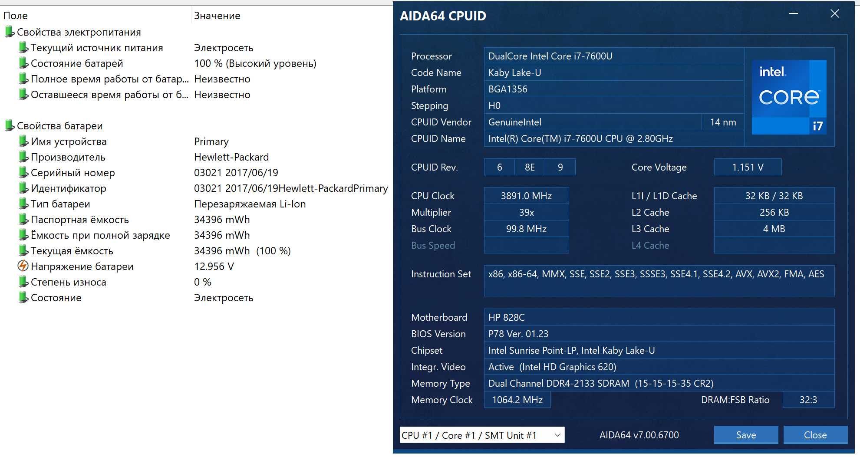Click the Chipset Intel Sunrise Point-LP field
860x457 pixels.
coord(659,350)
